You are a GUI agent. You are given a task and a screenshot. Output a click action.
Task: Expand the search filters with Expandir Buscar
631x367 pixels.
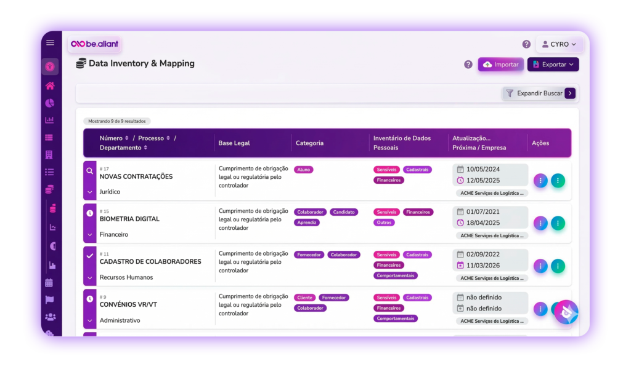click(540, 93)
